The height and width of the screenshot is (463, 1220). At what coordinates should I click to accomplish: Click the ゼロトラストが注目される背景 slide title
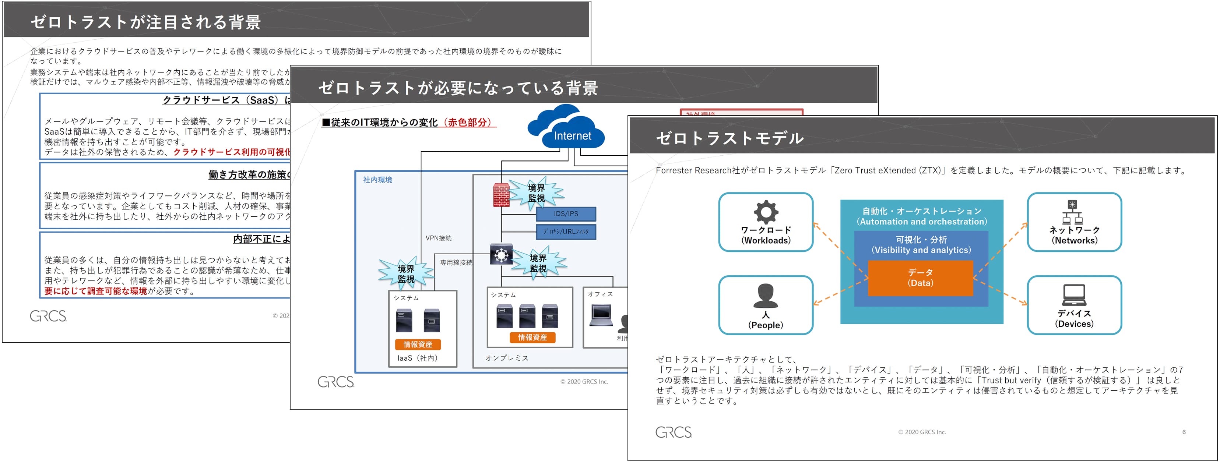(x=145, y=22)
